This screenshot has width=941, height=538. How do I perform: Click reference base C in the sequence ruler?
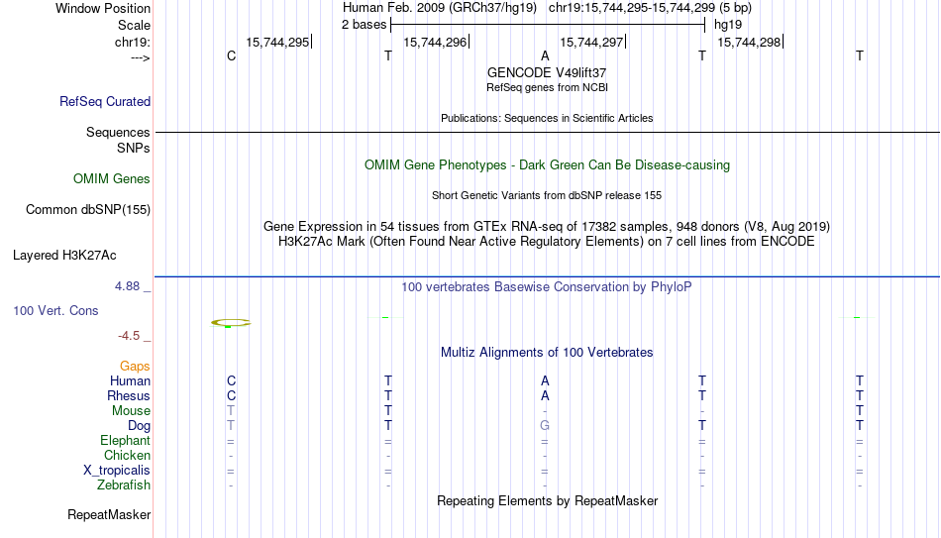coord(231,55)
